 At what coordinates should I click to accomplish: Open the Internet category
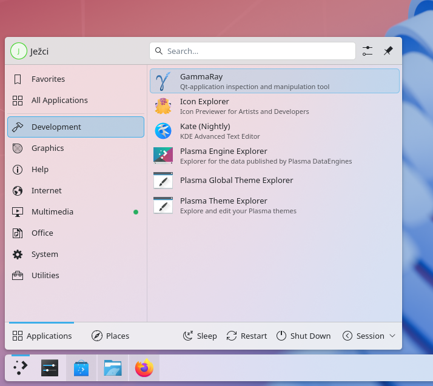click(x=76, y=191)
